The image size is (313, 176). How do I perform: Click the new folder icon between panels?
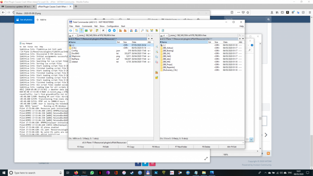pos(156,77)
